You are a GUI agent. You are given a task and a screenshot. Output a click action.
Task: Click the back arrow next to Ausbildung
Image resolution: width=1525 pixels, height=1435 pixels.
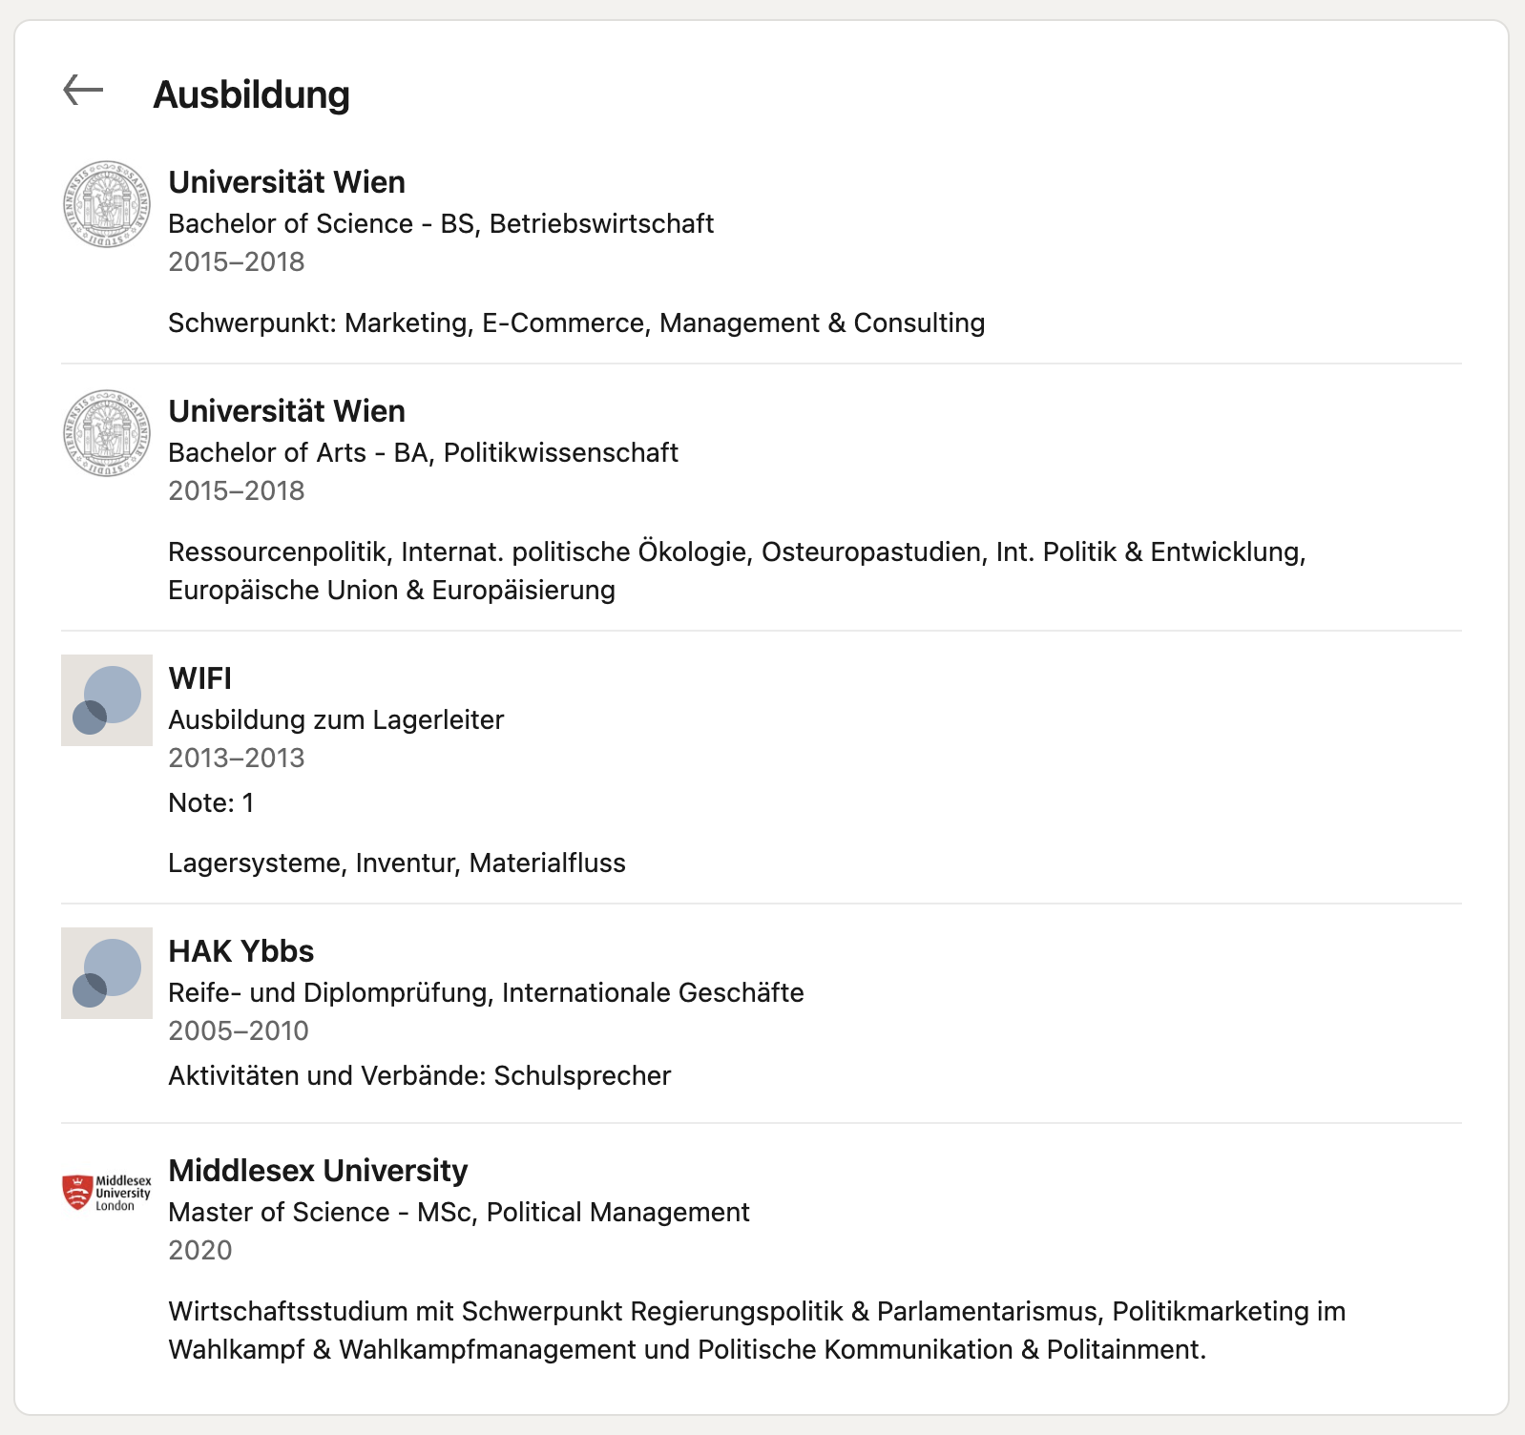click(x=83, y=91)
